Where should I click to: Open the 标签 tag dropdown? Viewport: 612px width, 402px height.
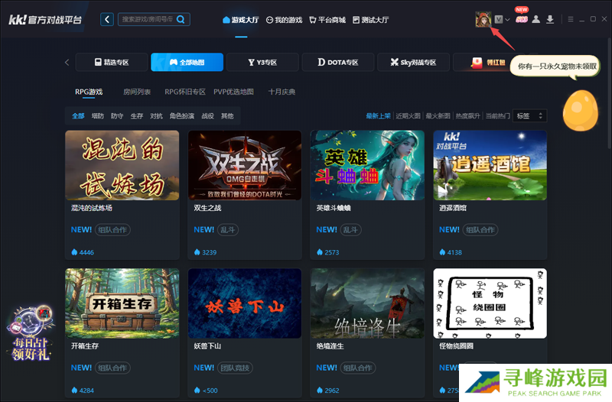tap(529, 116)
